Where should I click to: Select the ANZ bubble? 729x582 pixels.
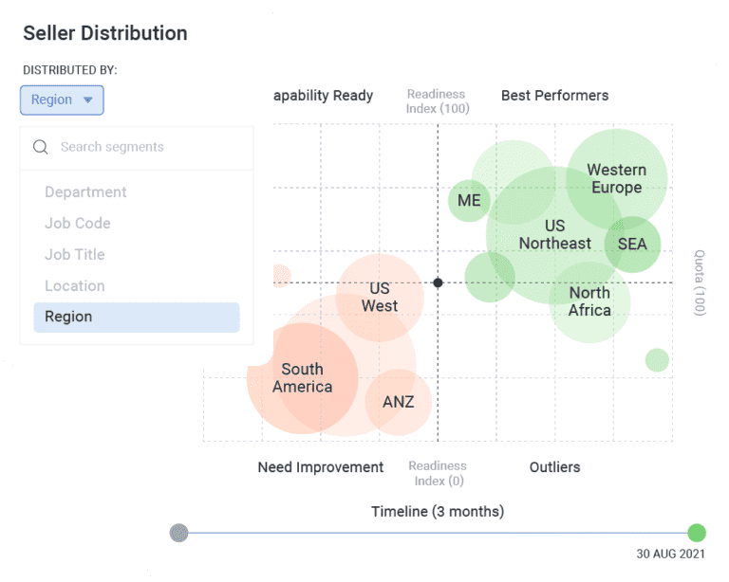pos(399,402)
